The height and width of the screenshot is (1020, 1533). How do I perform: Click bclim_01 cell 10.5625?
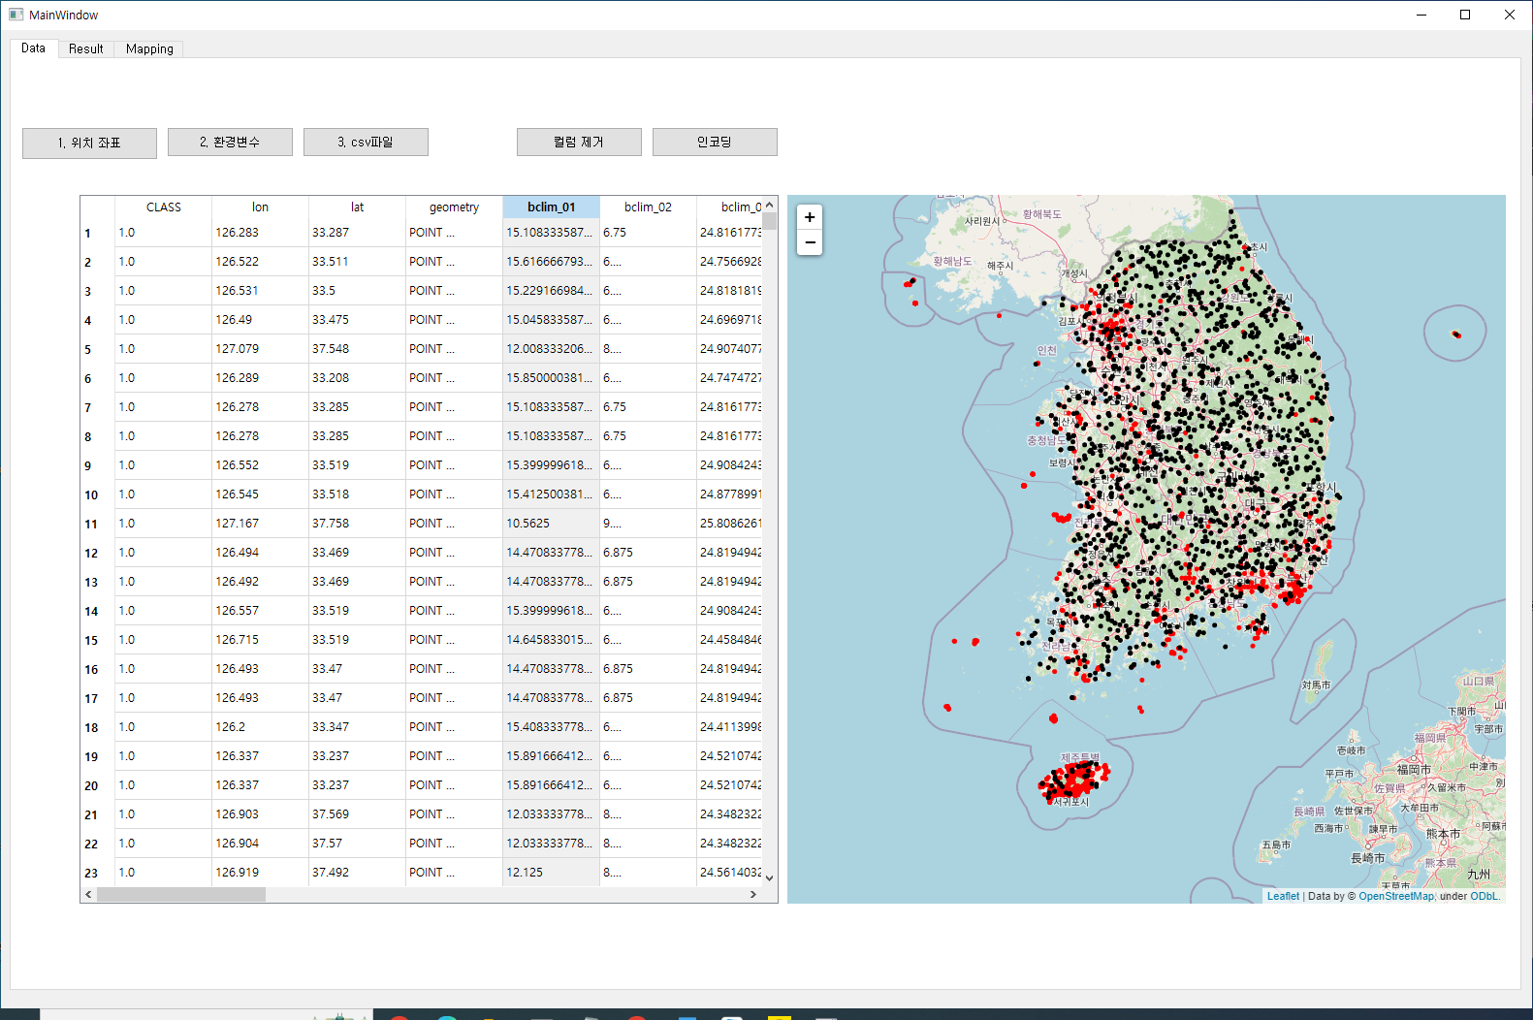point(552,524)
